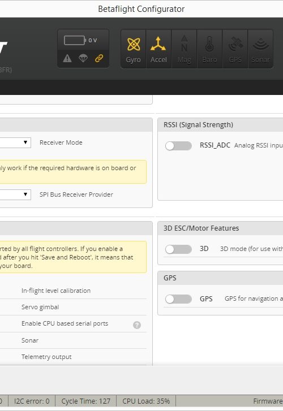Click the Cycle Time status field
283x411 pixels.
85,401
